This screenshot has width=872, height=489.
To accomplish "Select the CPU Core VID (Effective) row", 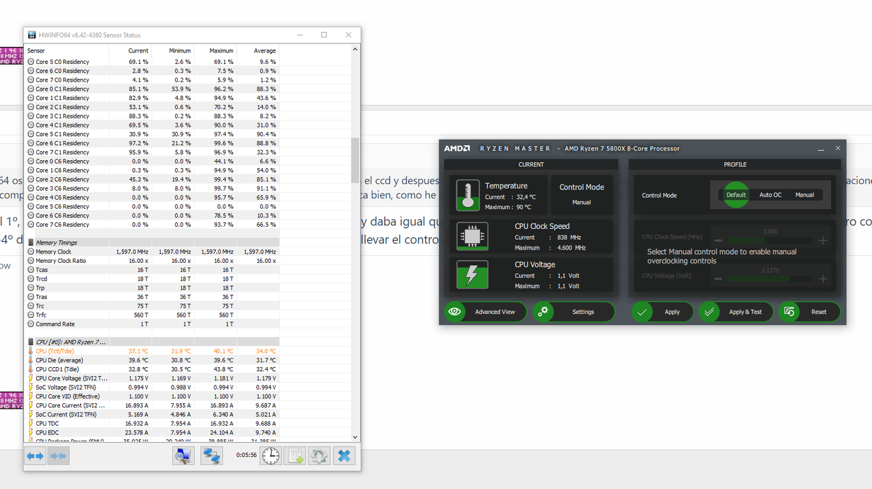I will pos(152,396).
